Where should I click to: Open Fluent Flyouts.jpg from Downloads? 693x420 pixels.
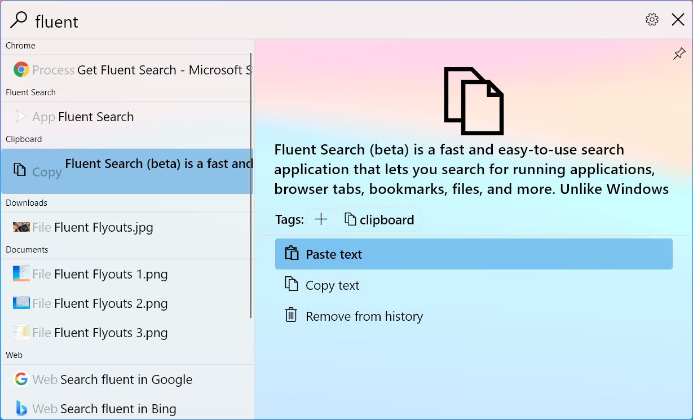tap(101, 227)
